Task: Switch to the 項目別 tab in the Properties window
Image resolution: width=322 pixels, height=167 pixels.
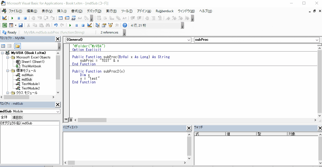Action: click(x=17, y=117)
